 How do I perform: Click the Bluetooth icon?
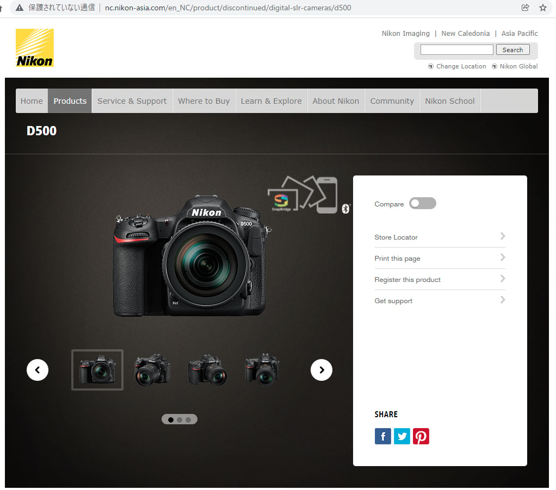[345, 209]
